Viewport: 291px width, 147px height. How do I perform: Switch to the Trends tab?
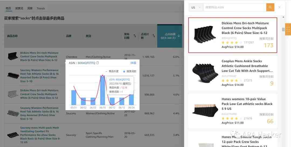coord(41,8)
